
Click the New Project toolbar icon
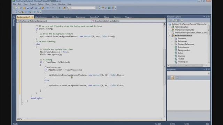(x=16, y=8)
